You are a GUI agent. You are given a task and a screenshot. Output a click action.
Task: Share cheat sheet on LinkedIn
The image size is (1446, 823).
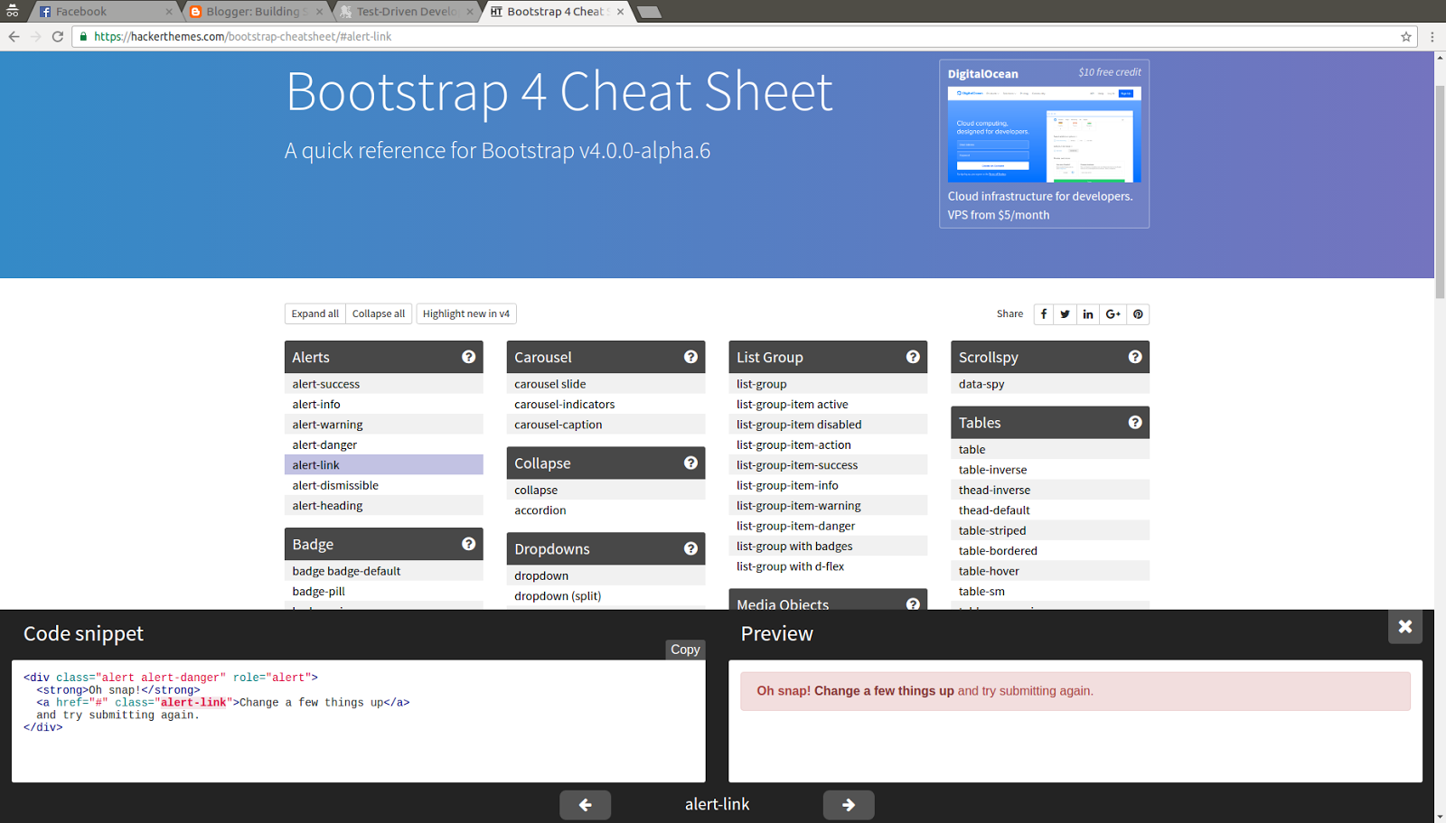point(1088,313)
